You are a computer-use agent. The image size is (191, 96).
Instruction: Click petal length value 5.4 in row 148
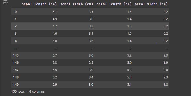click(x=129, y=77)
